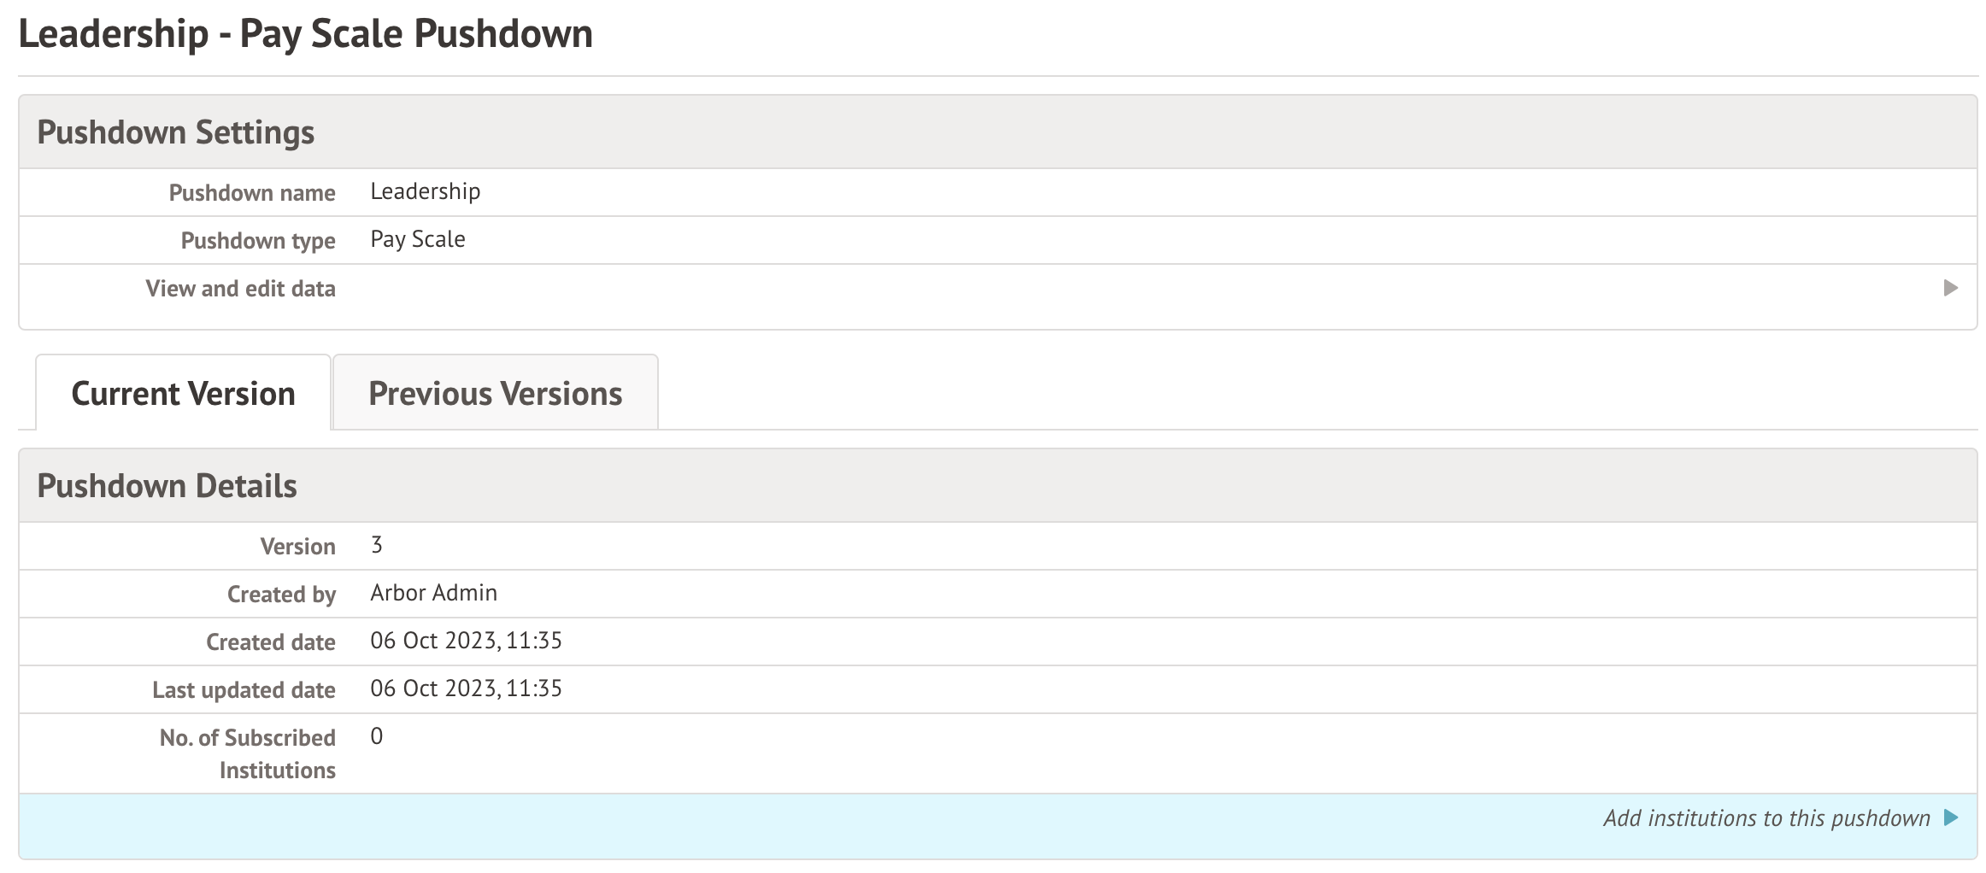Click the Leadership - Pay Scale Pushdown page title
Screen dimensions: 1986x873
305,34
